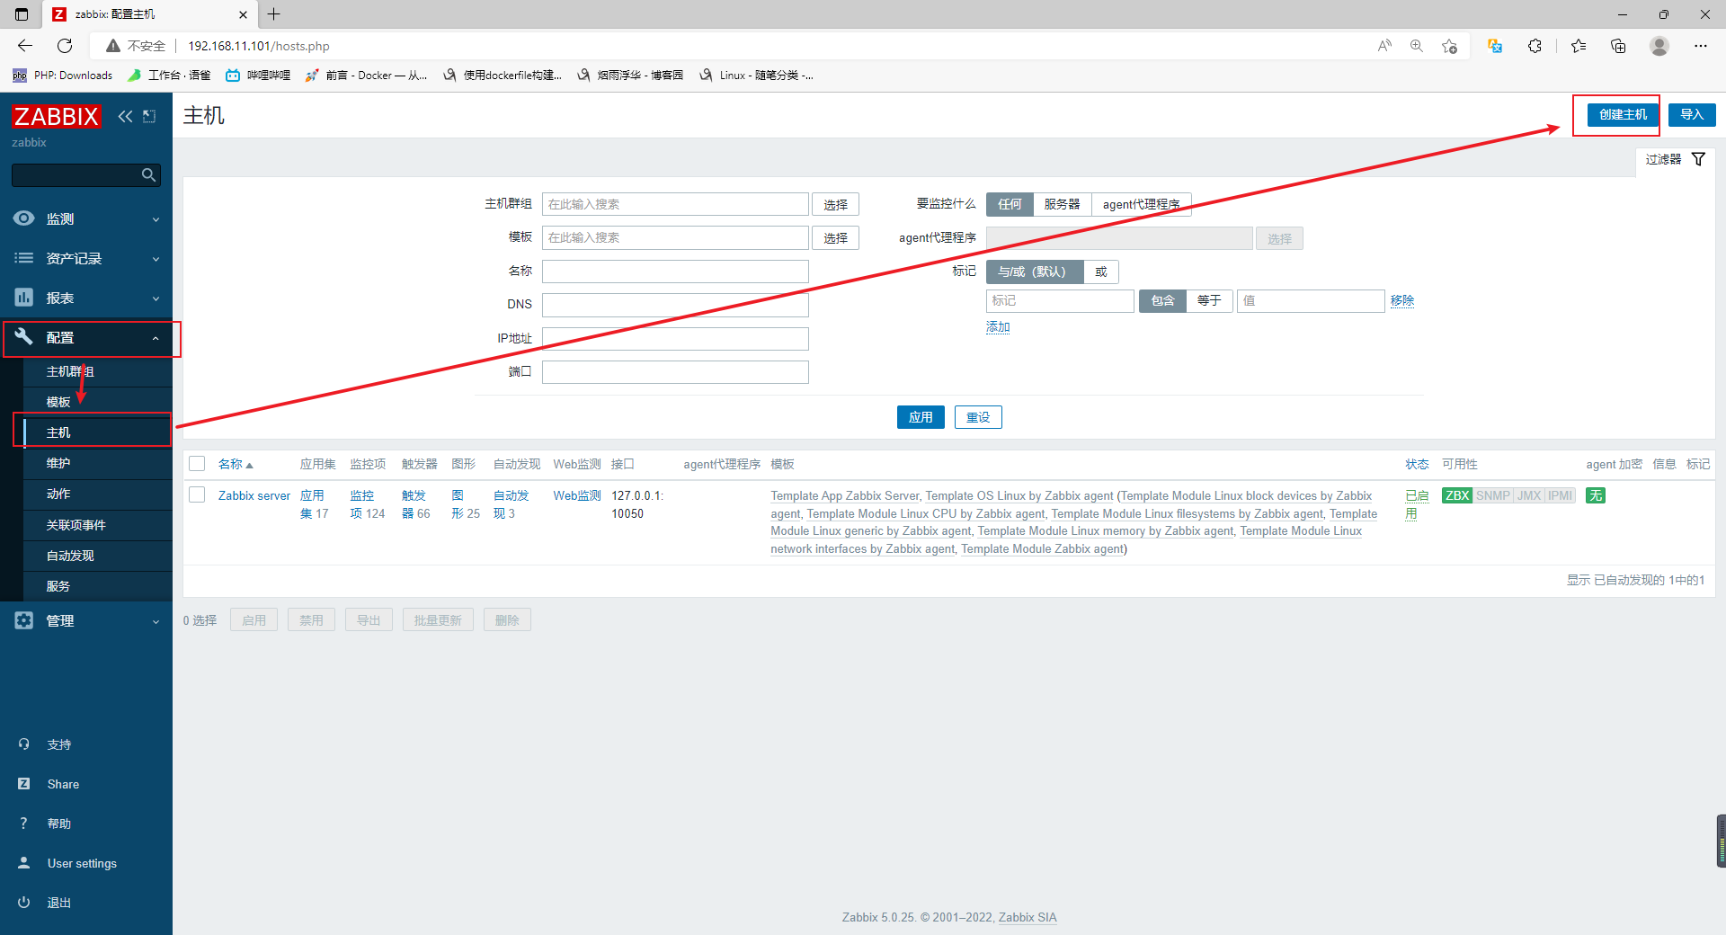Expand the 管理 sidebar menu

(x=86, y=621)
